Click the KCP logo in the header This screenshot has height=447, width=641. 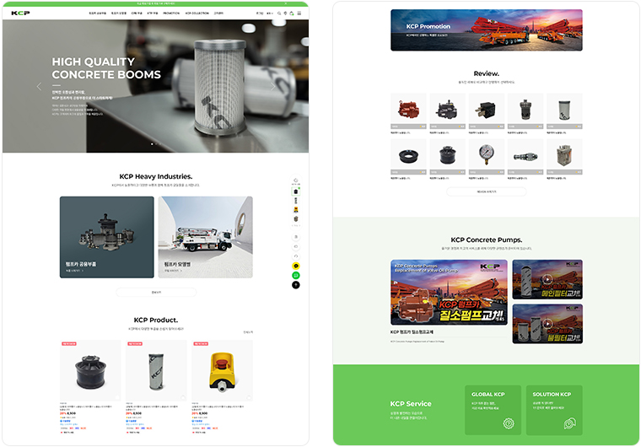[x=20, y=13]
